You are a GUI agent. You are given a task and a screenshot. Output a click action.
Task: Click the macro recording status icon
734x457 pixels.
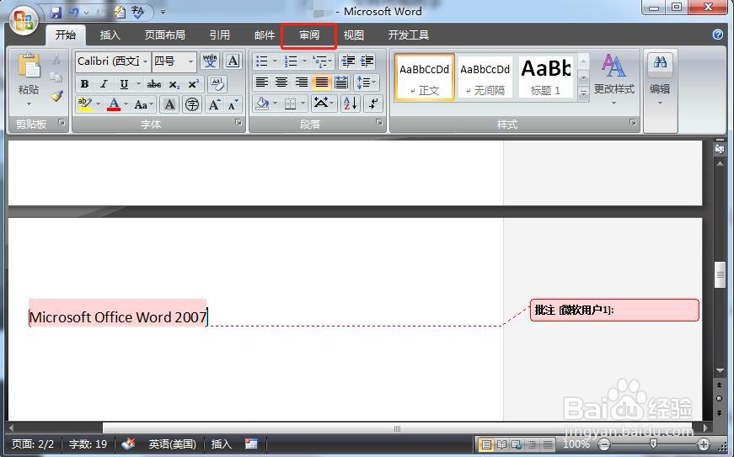click(251, 444)
